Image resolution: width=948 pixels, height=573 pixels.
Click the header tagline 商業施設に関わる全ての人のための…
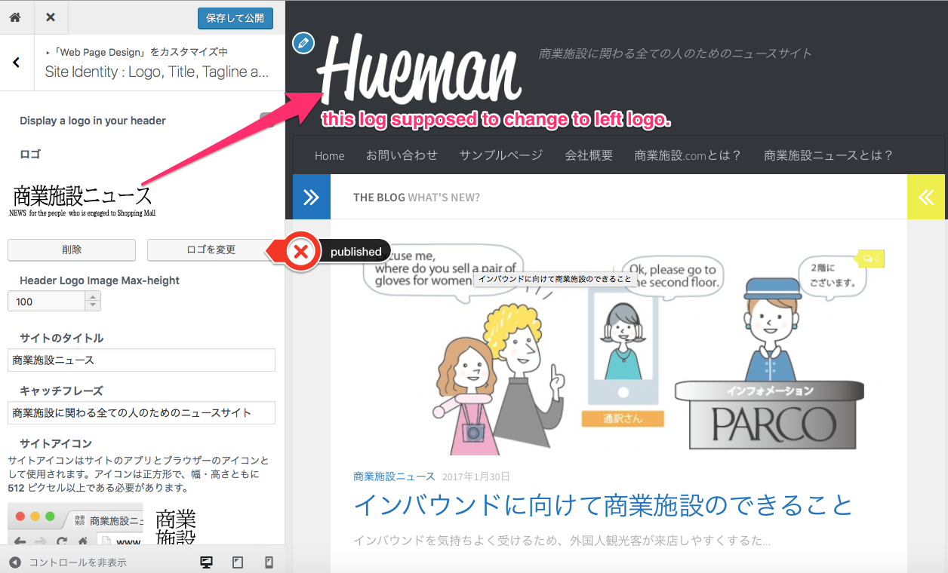click(x=676, y=54)
